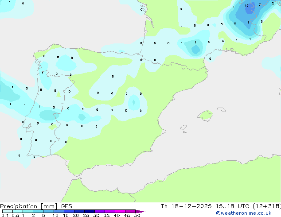This screenshot has width=281, height=217.
Task: Click the 15–20 mm blue legend swatch
Action: point(69,211)
